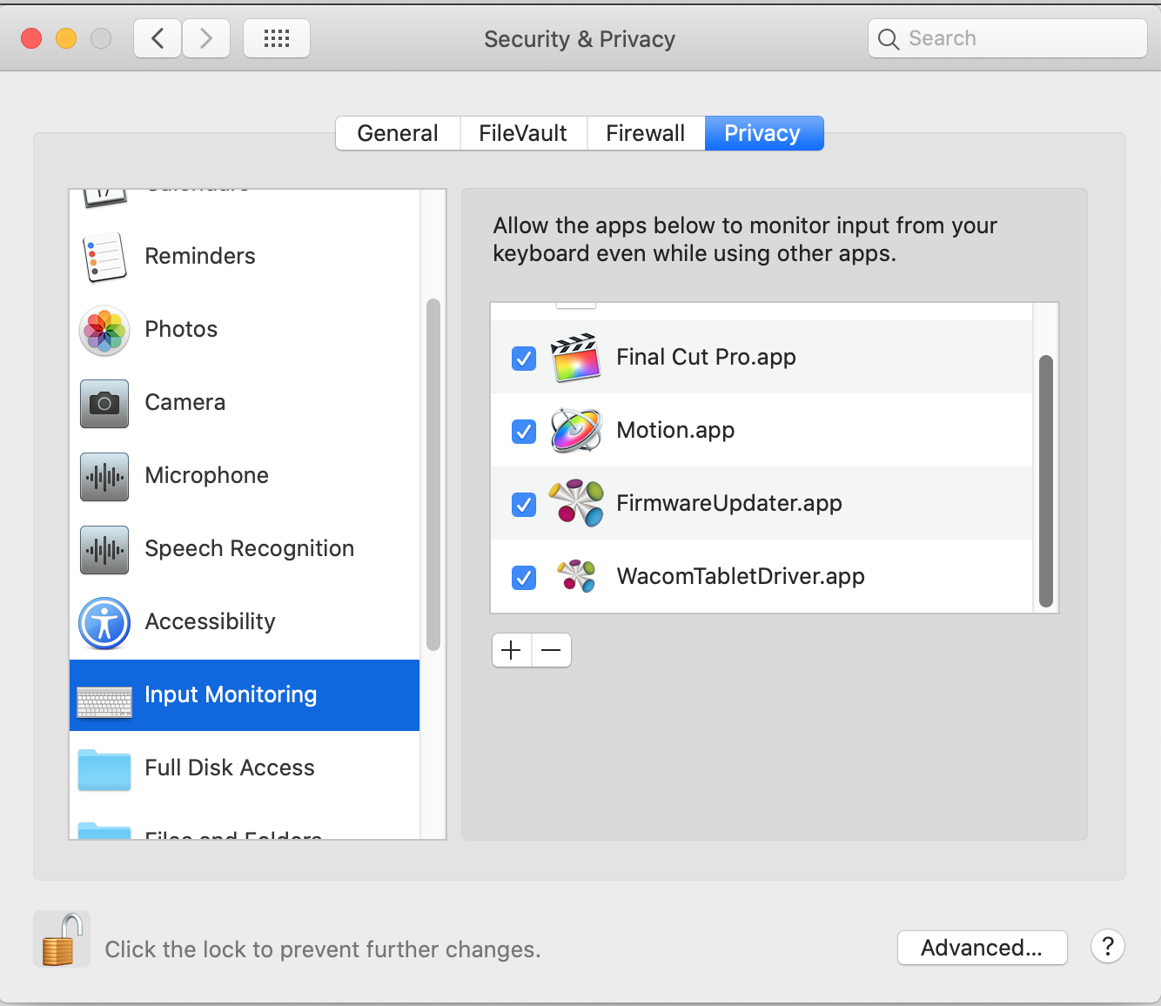Click the Full Disk Access folder icon
The image size is (1161, 1006).
click(x=104, y=769)
